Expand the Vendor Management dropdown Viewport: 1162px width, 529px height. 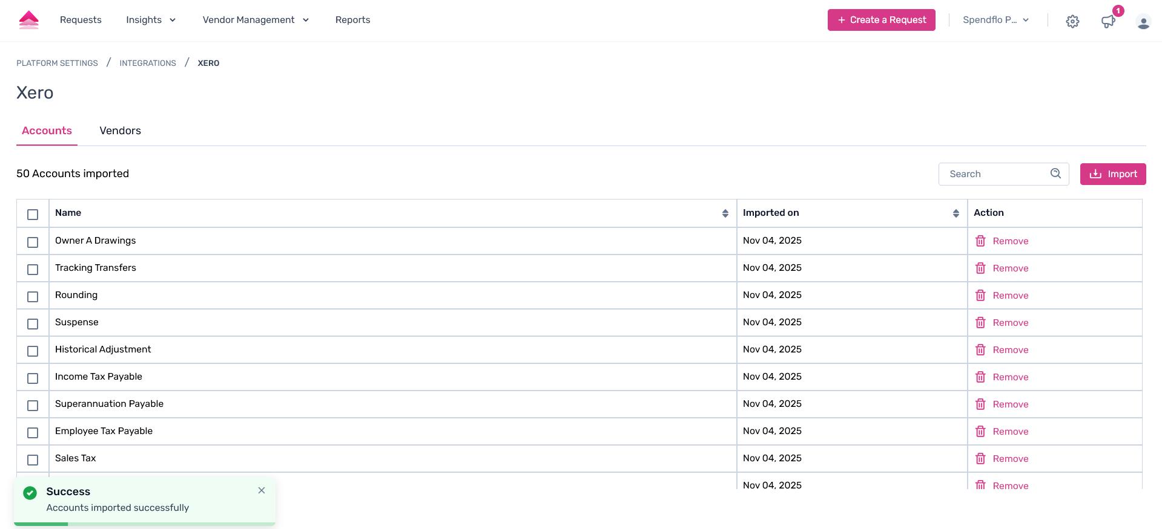point(256,20)
